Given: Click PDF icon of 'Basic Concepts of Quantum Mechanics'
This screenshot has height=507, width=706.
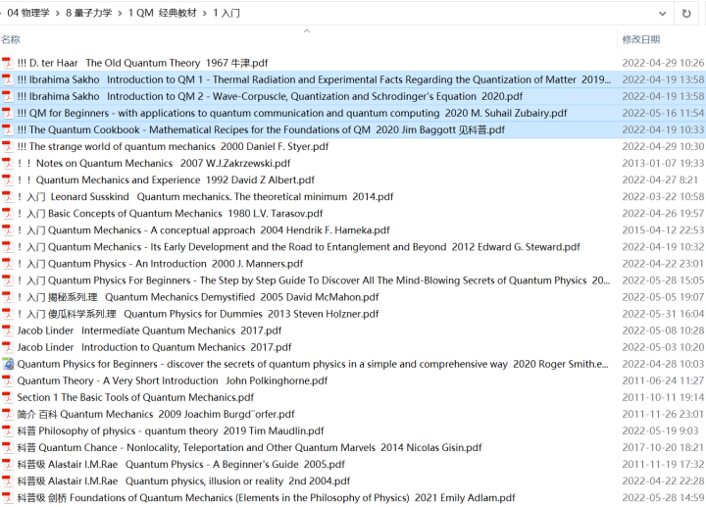Looking at the screenshot, I should coord(7,214).
